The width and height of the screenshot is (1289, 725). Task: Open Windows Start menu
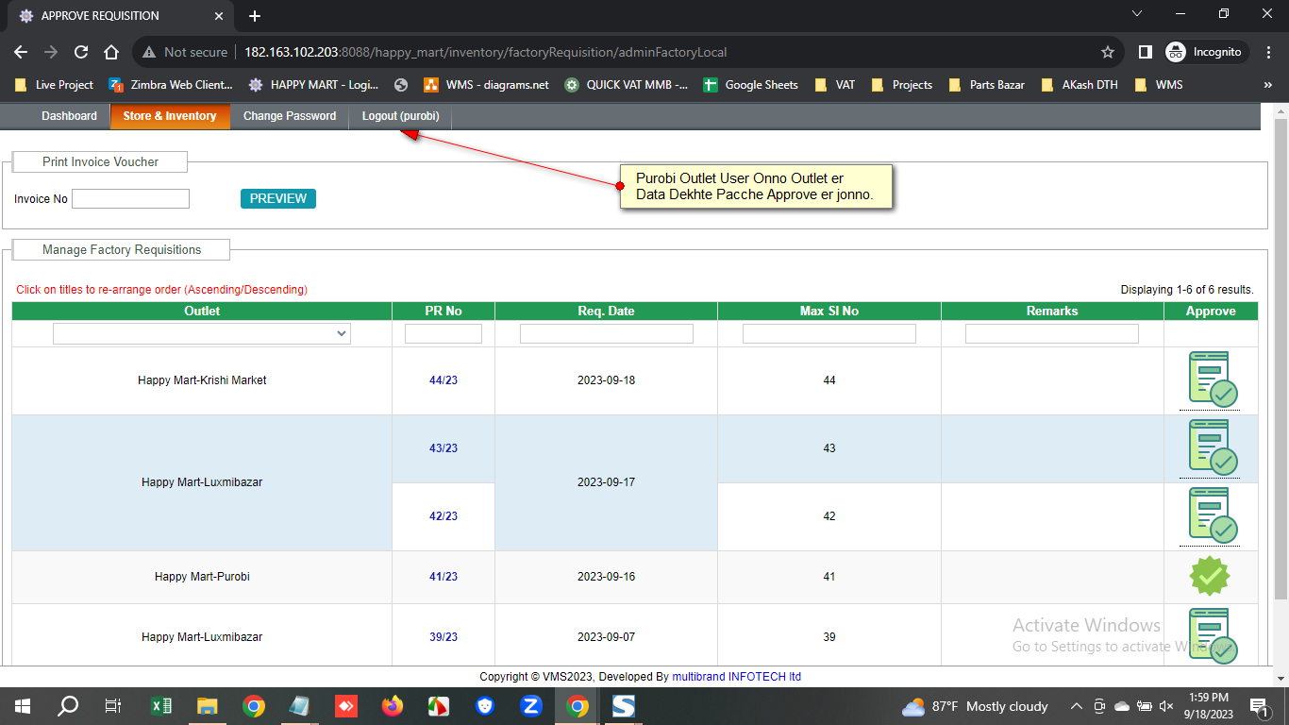(x=23, y=706)
